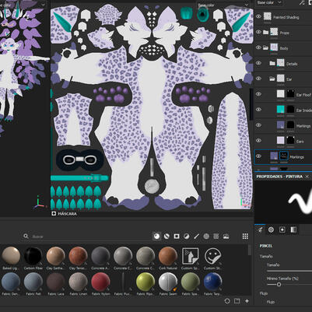Hide the Markings layer inside Ear folder
This screenshot has width=312, height=312.
(258, 125)
